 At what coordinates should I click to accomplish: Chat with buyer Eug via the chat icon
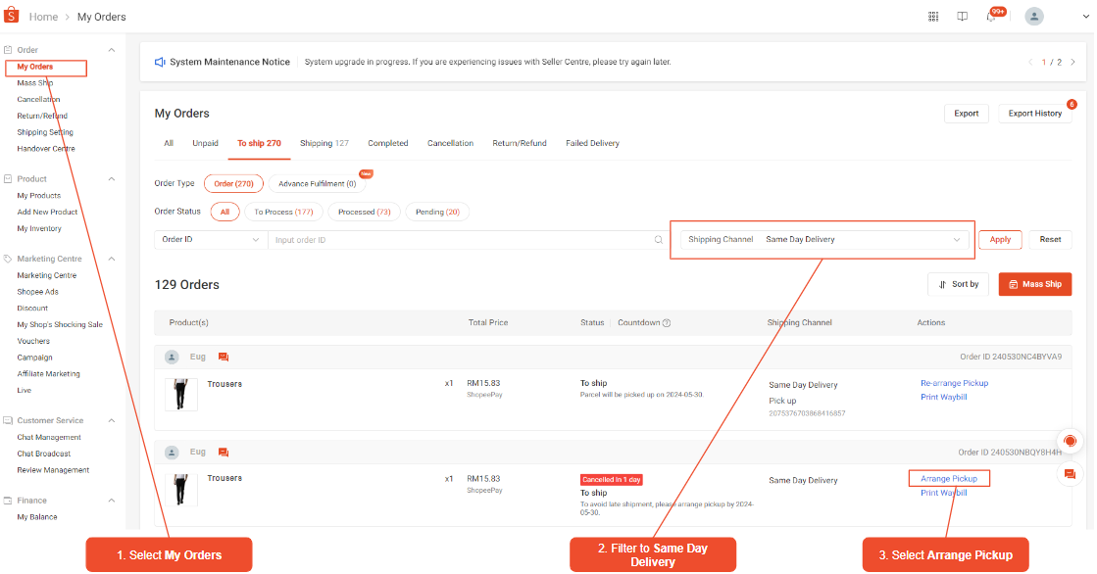tap(223, 356)
